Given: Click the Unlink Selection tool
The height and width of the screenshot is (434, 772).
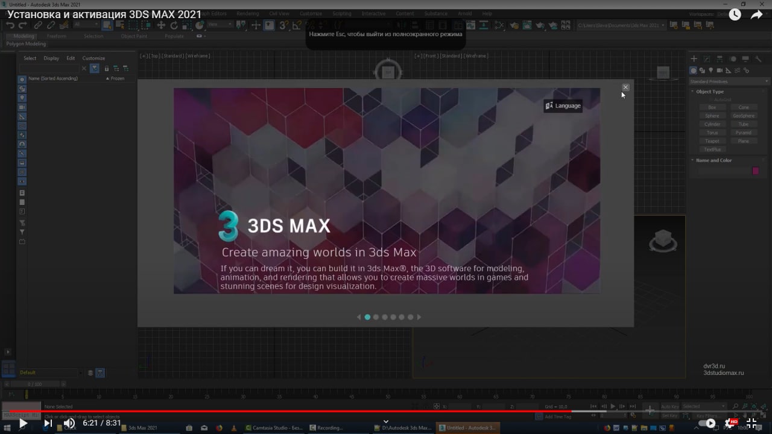Looking at the screenshot, I should pos(51,25).
